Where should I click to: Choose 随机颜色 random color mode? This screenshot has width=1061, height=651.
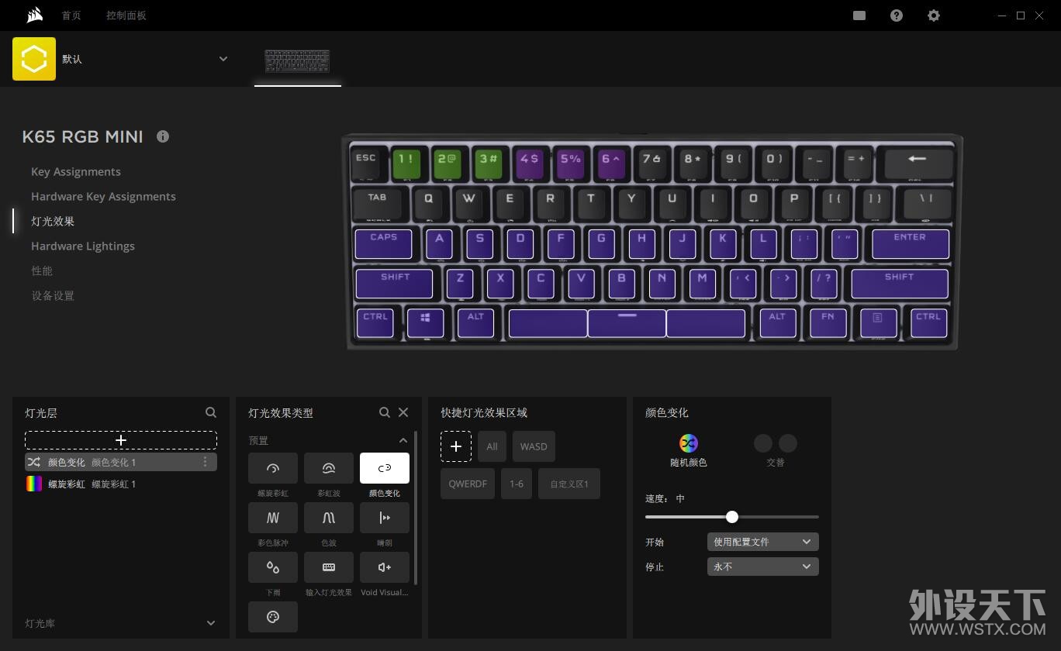(689, 450)
